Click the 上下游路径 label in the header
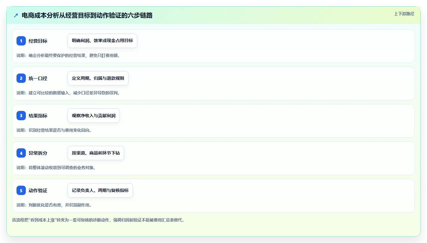This screenshot has width=427, height=243. [x=404, y=14]
